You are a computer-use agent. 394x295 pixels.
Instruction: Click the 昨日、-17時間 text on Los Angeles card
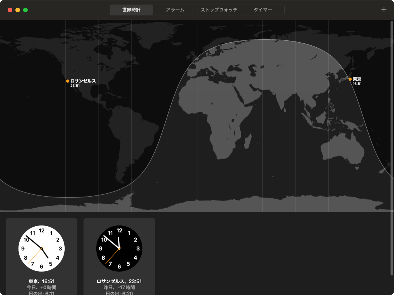tap(119, 287)
